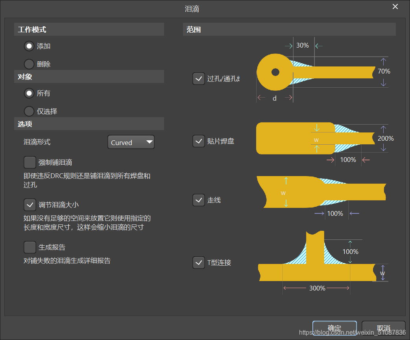This screenshot has height=340, width=410.
Task: Enable the 强制铺泪滴 checkbox
Action: 30,162
